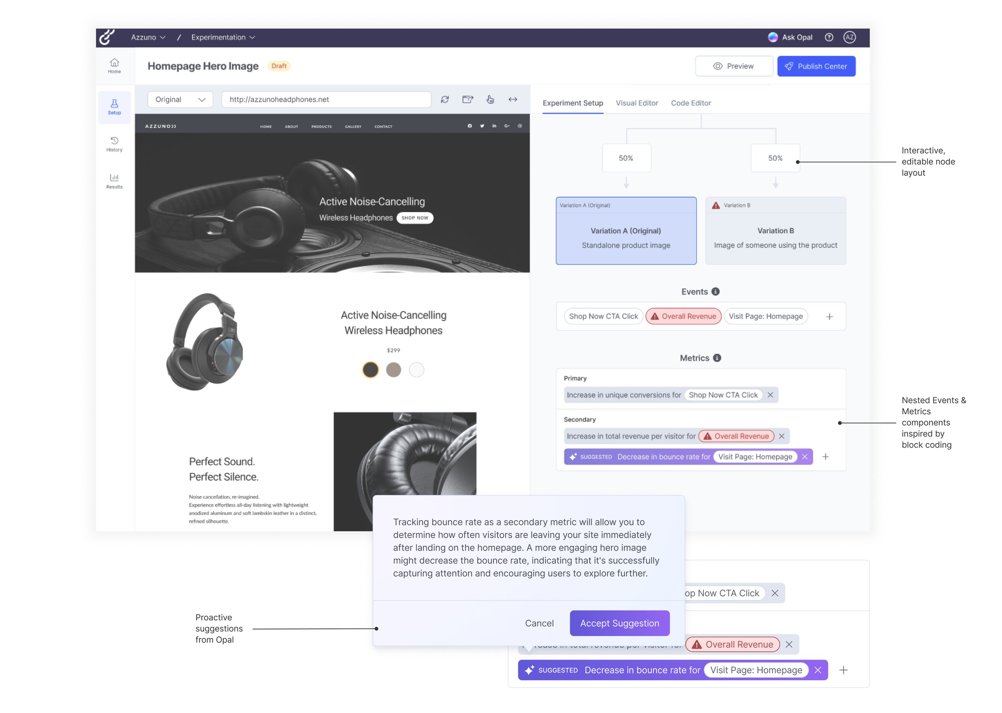Select the tan color swatch
The width and height of the screenshot is (1002, 713).
click(x=393, y=370)
